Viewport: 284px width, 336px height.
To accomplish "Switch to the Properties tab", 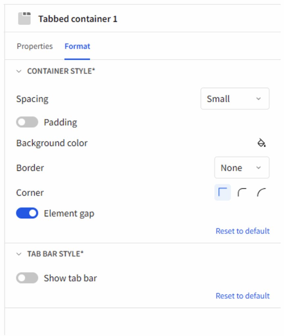I will click(35, 46).
